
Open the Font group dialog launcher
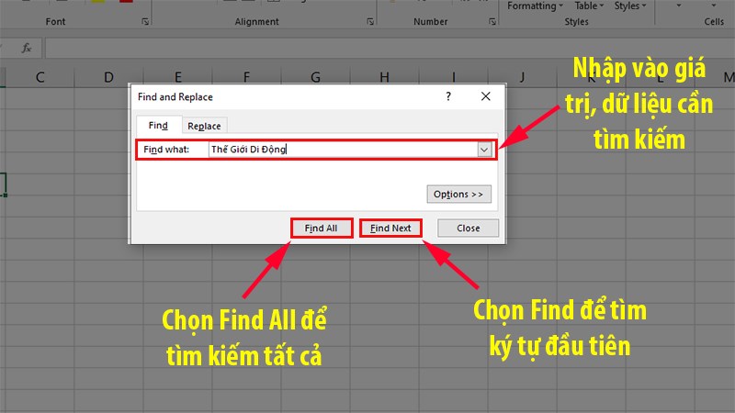[x=145, y=21]
